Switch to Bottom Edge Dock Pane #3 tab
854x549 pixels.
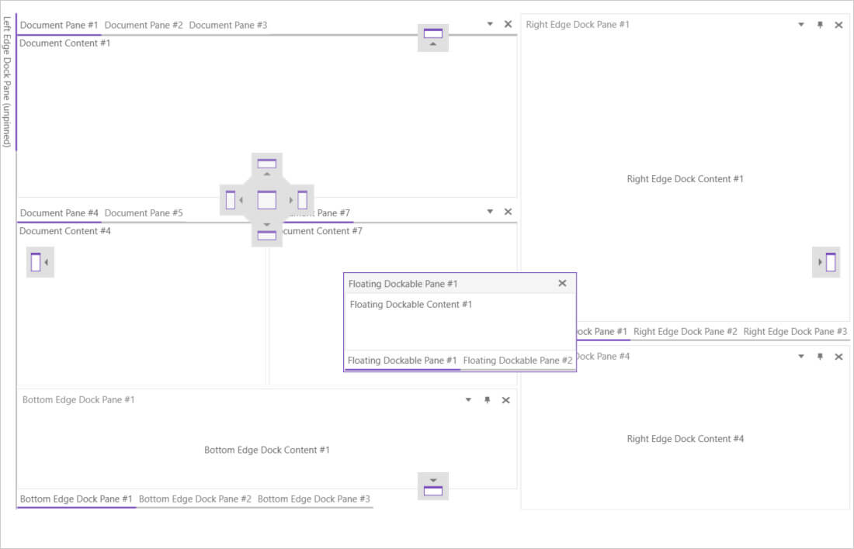point(314,499)
